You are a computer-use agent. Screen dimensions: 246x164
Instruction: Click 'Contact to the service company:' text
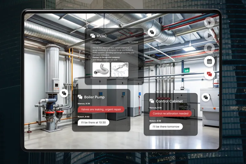pos(106,57)
